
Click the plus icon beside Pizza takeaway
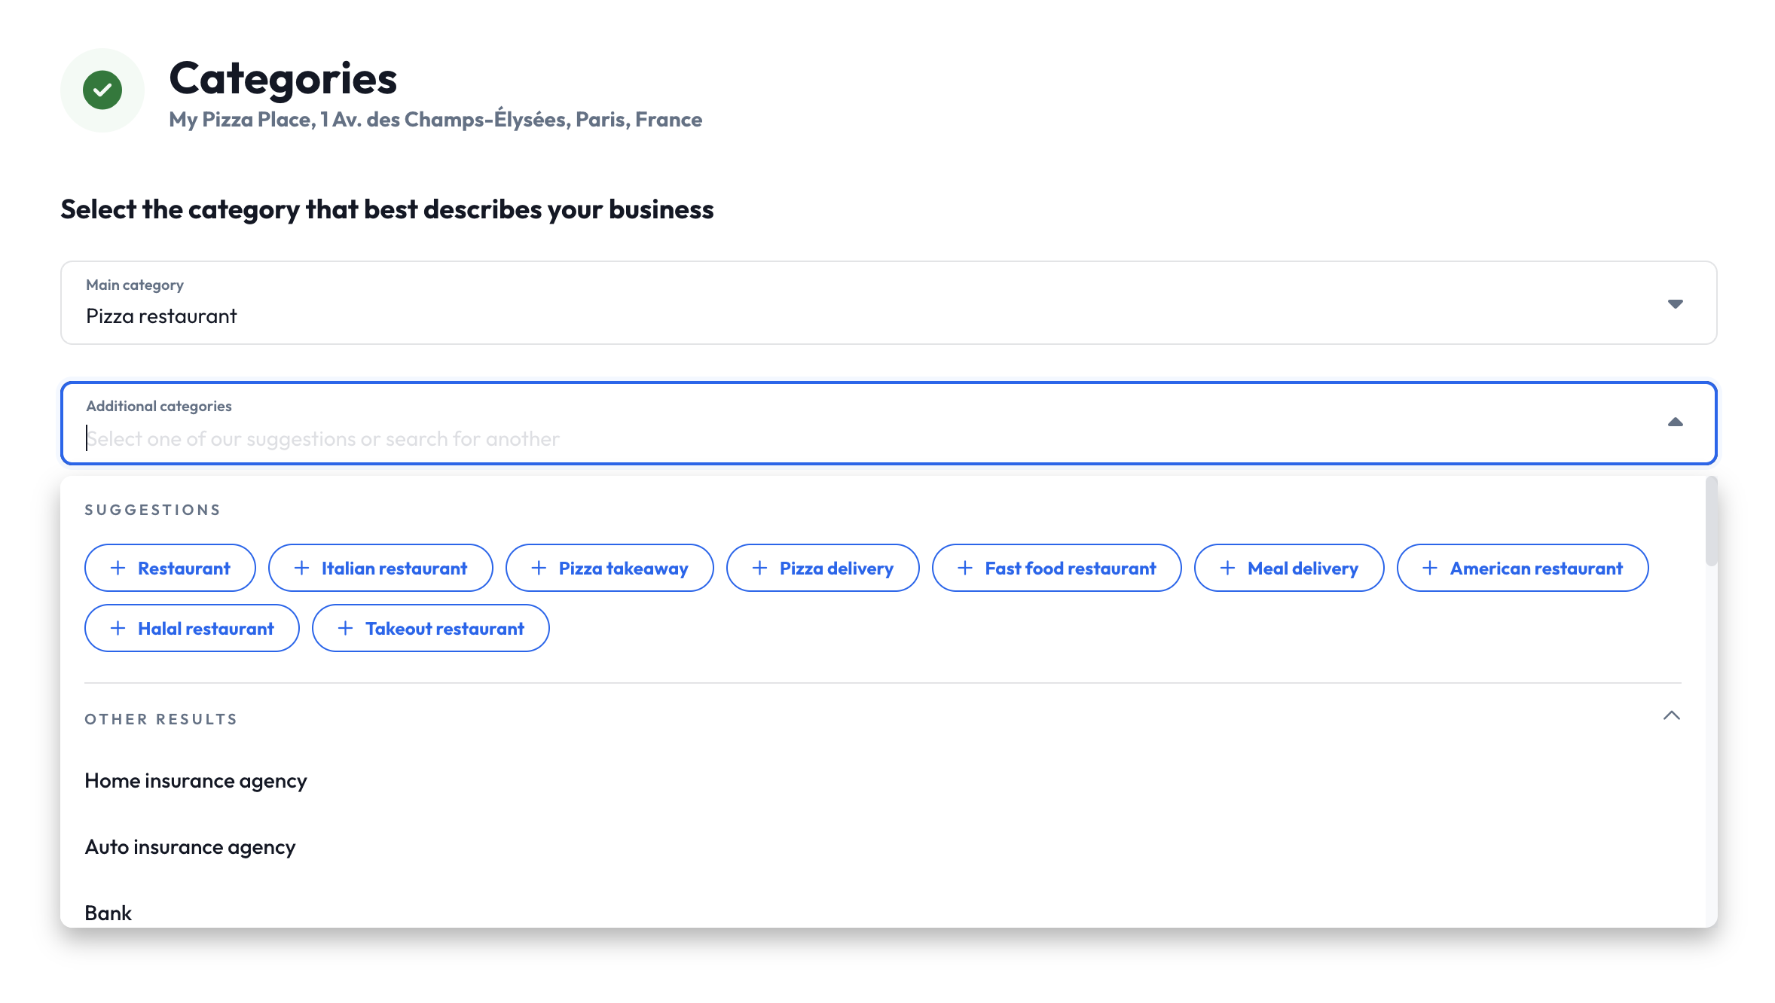click(x=538, y=568)
